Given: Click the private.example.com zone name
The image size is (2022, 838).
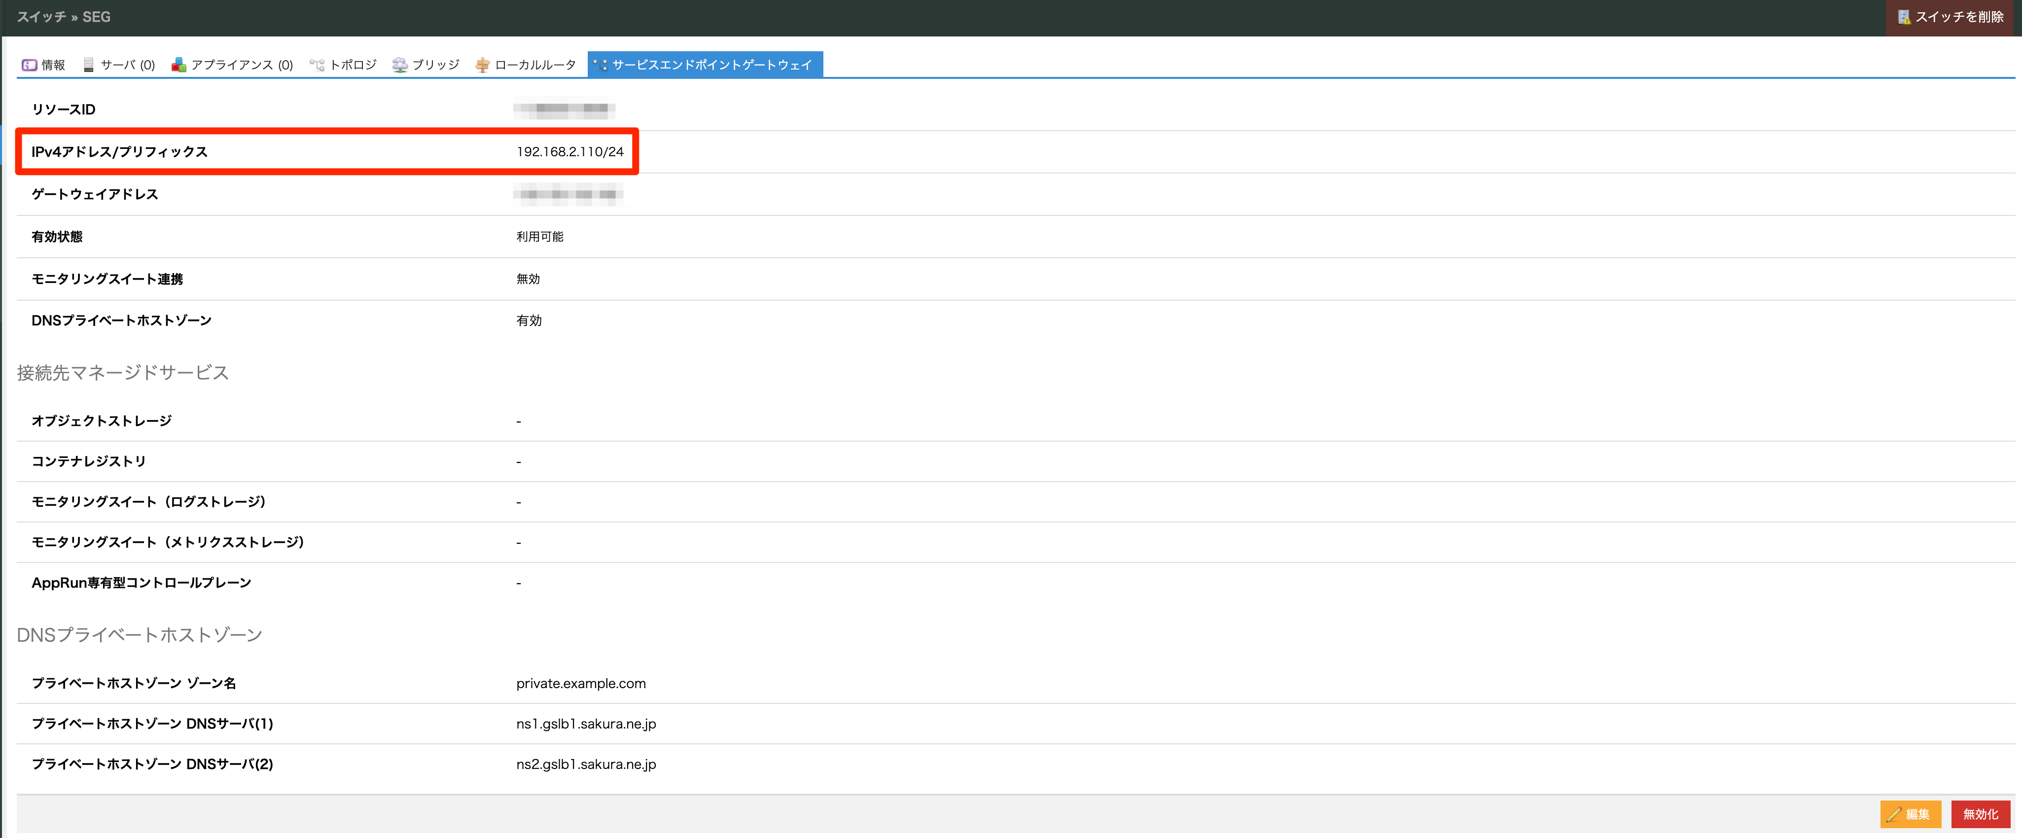Looking at the screenshot, I should click(581, 683).
